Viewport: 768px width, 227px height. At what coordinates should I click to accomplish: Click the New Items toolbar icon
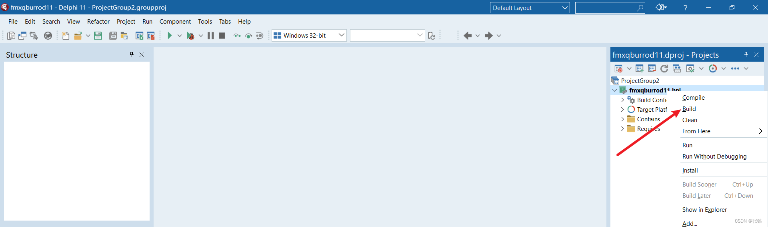click(66, 36)
